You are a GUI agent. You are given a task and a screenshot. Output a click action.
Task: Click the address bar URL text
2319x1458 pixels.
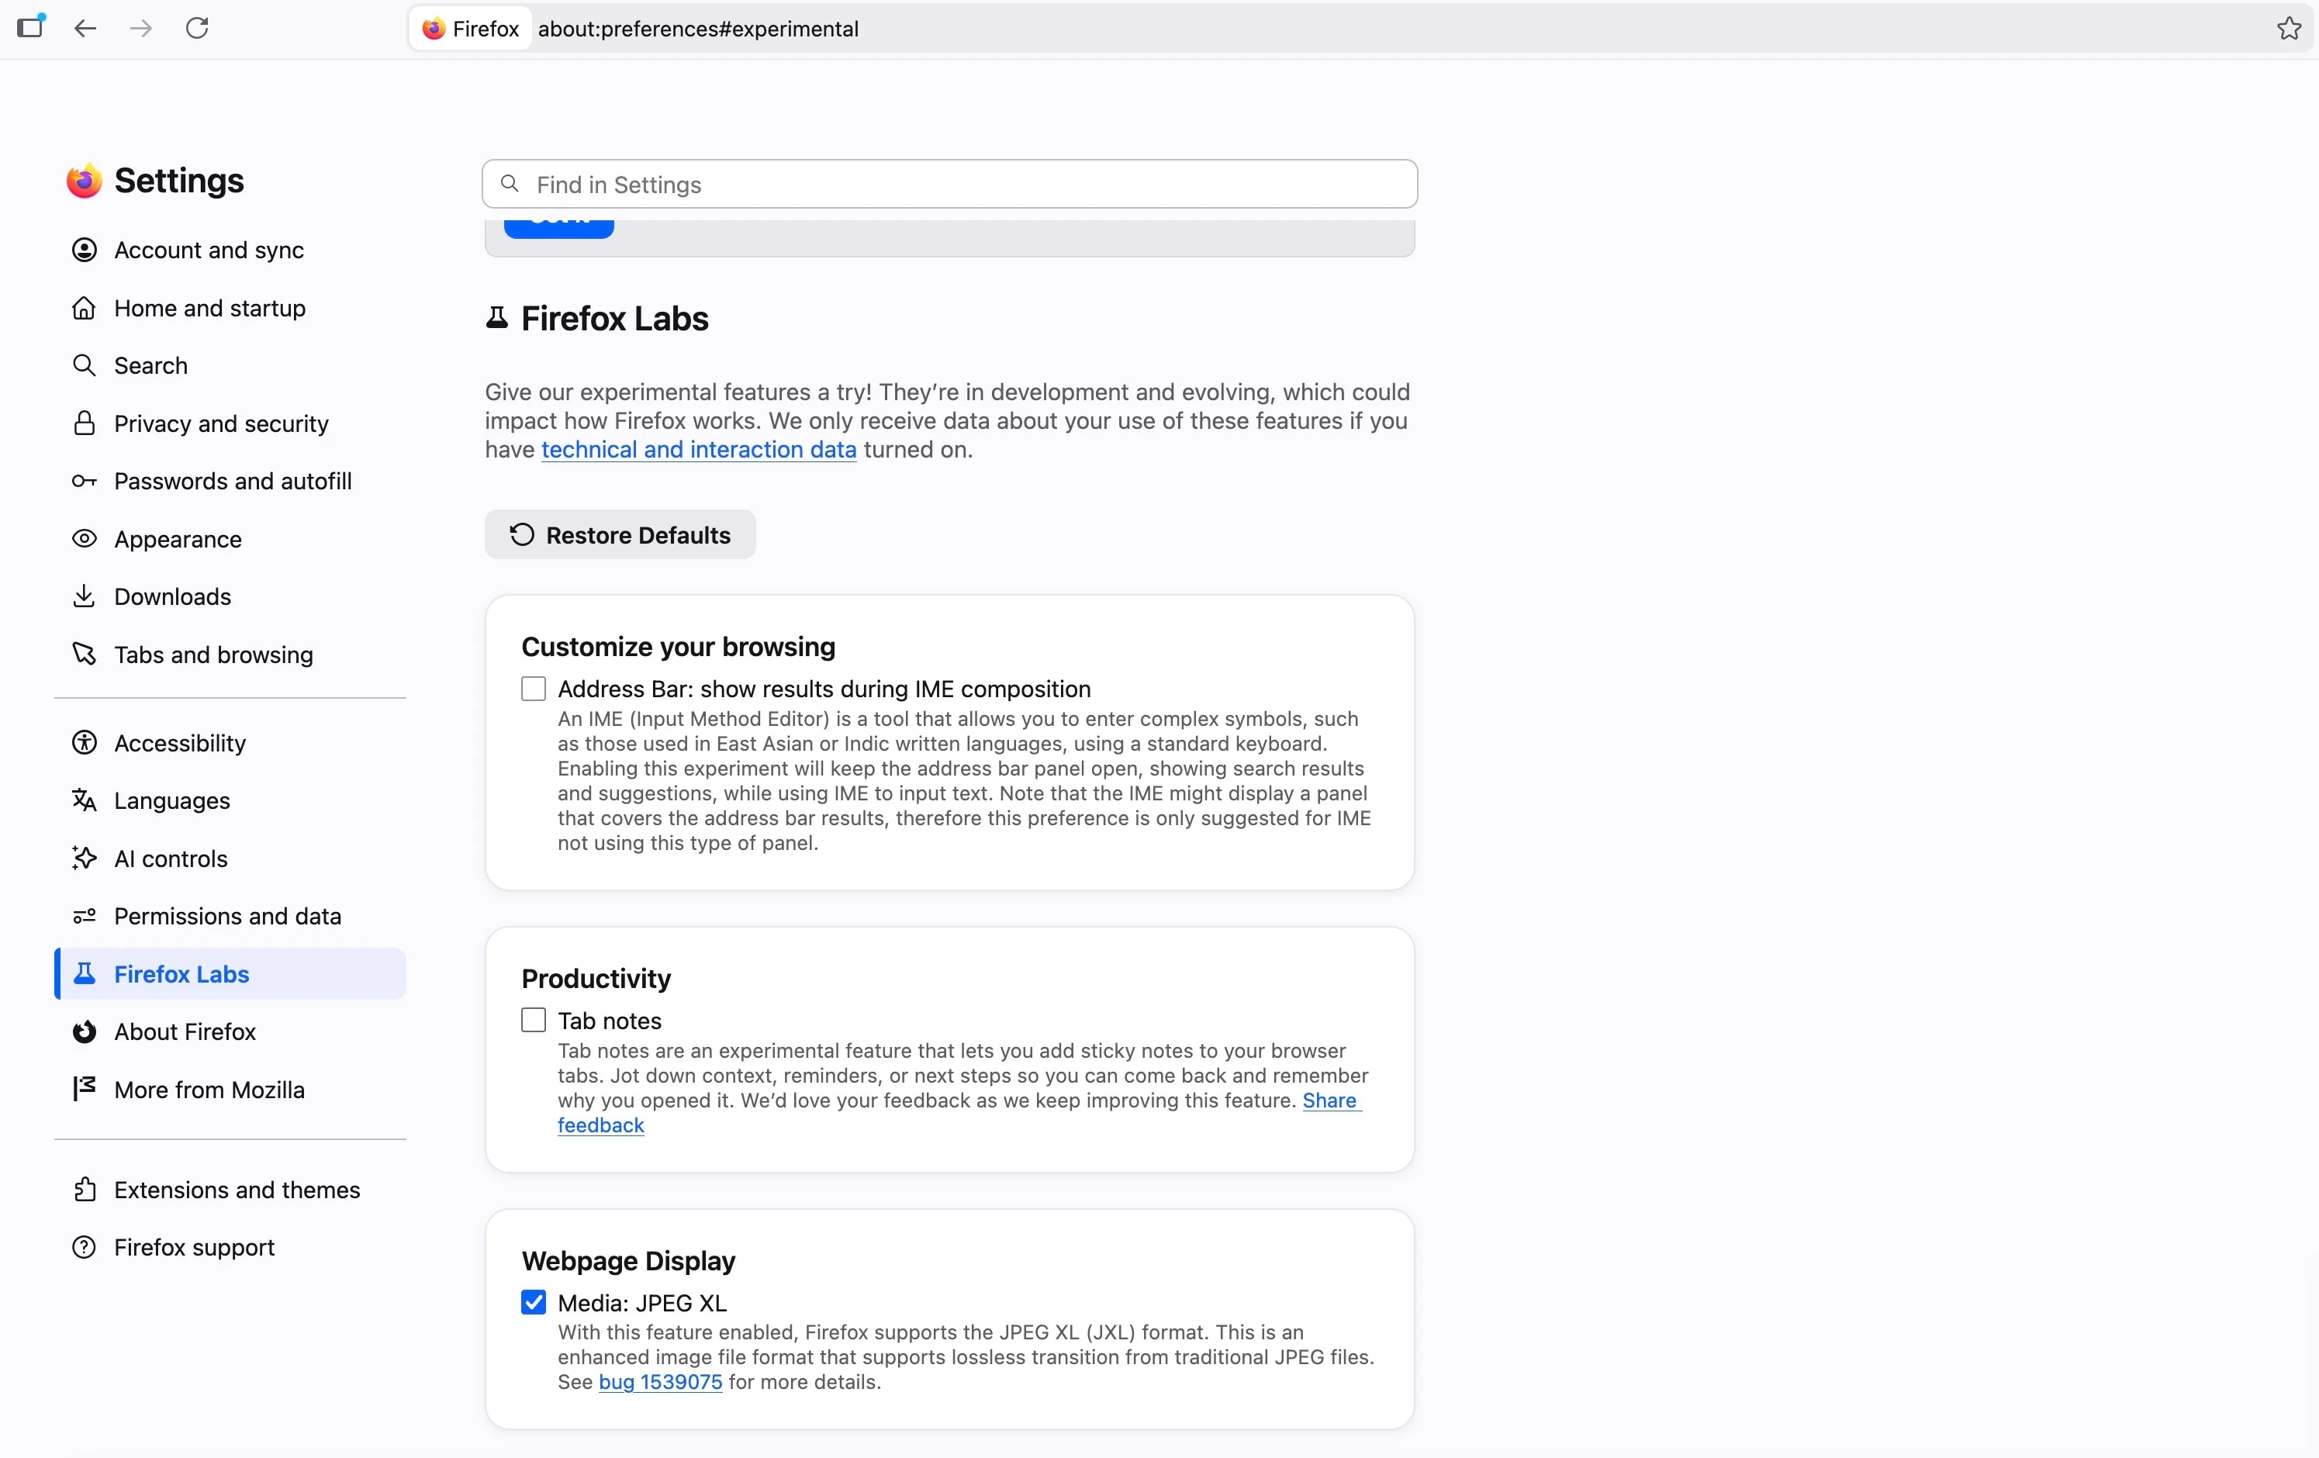click(x=698, y=29)
